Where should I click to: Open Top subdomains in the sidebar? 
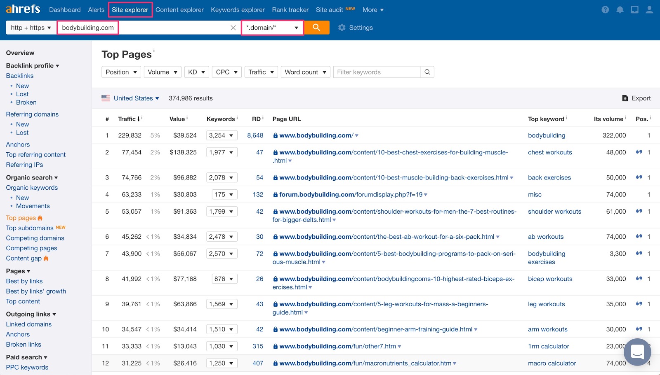[x=30, y=228]
